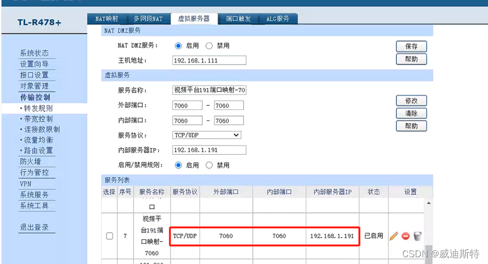488x264 pixels.
Task: Select 禁用 for 启用/禁用规则
Action: coord(209,165)
